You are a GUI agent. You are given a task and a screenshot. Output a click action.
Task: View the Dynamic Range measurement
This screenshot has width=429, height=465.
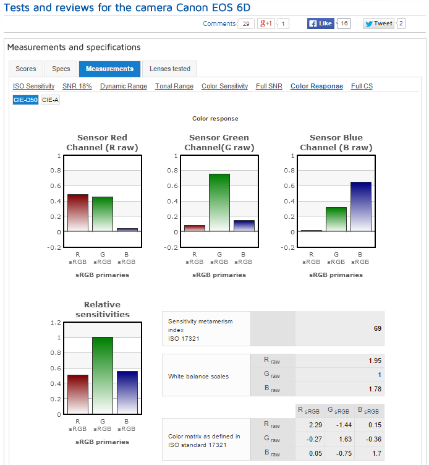[124, 86]
